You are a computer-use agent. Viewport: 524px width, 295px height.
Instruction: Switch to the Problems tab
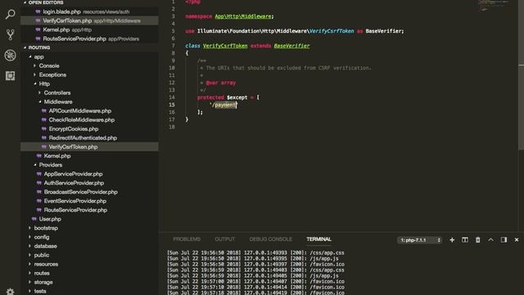tap(187, 239)
